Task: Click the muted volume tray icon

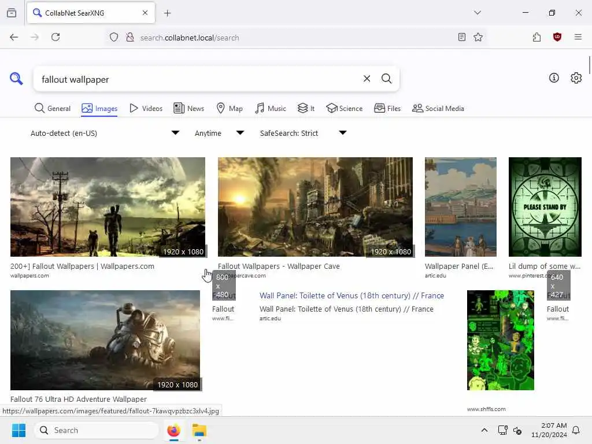Action: point(517,430)
